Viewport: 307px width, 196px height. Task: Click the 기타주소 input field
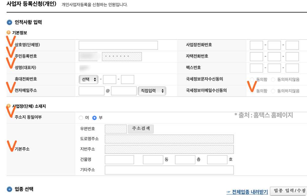coord(169,170)
